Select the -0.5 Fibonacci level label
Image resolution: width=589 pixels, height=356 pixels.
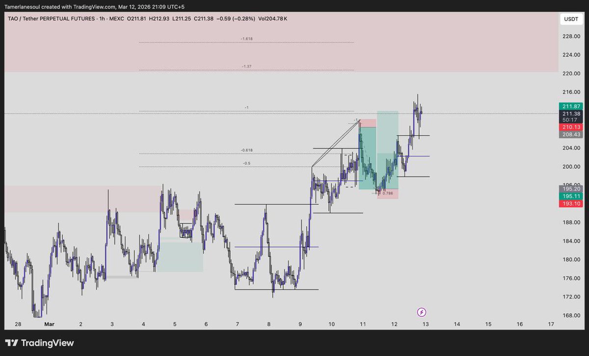tap(246, 163)
